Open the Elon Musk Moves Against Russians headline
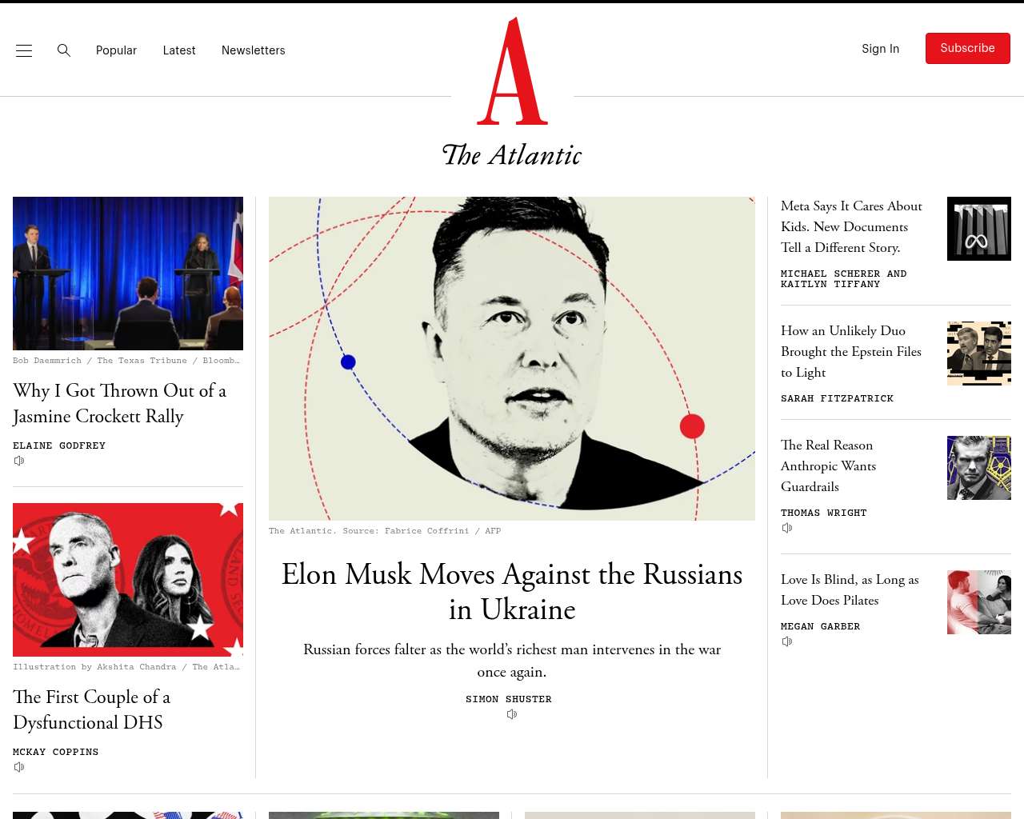This screenshot has height=819, width=1024. (512, 592)
